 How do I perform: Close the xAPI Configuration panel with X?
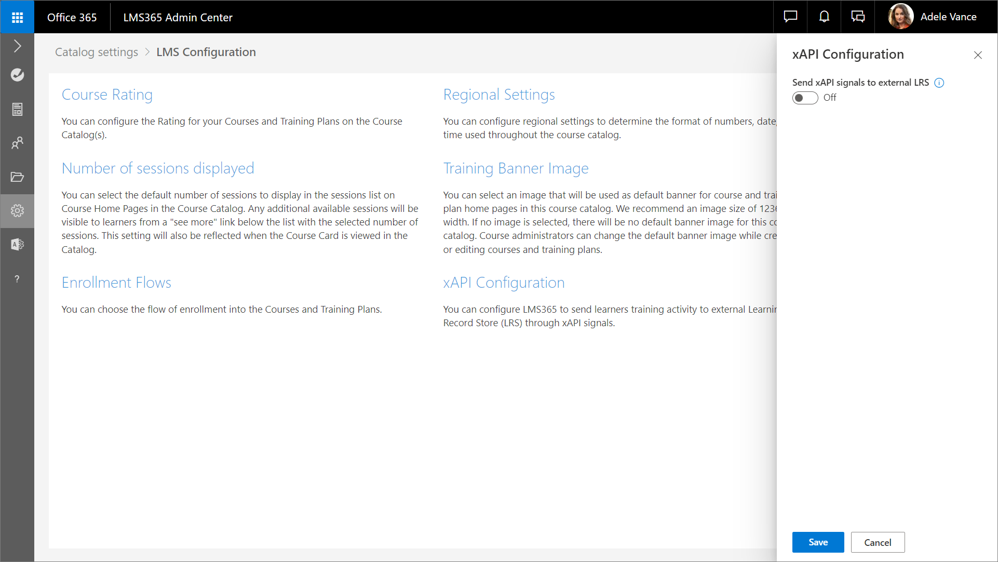pyautogui.click(x=978, y=55)
